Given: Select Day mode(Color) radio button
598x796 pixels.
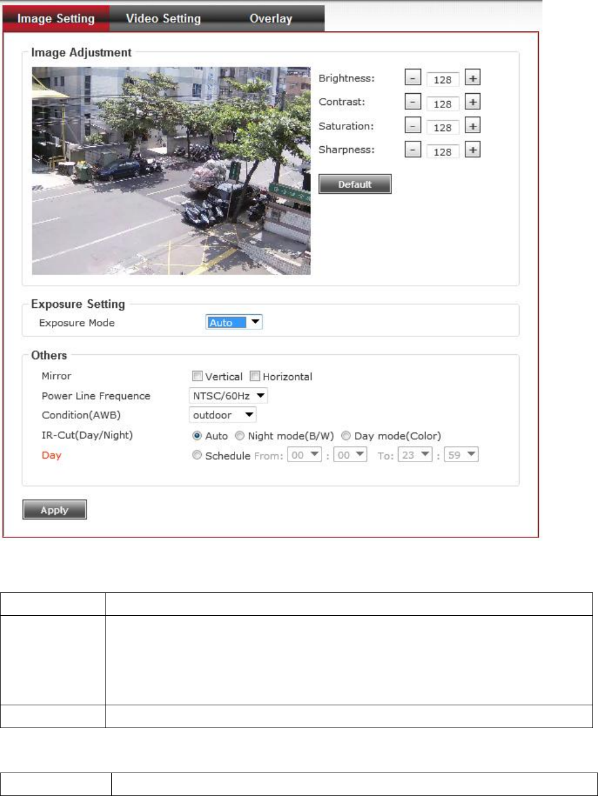Looking at the screenshot, I should tap(346, 436).
